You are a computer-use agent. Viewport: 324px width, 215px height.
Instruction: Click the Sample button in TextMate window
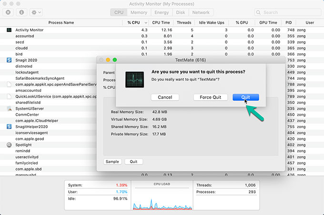click(112, 161)
